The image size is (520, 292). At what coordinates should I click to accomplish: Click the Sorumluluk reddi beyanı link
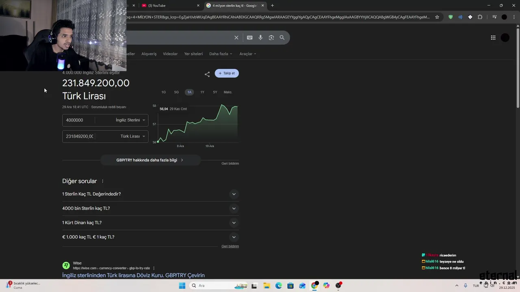point(108,107)
